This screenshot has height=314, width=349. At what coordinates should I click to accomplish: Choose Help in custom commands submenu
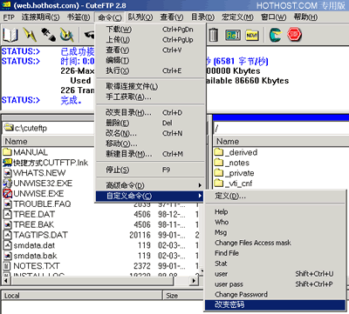pos(275,211)
